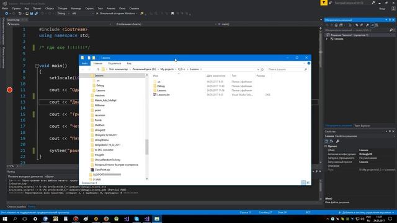
Task: Click the feedback flag icon in title bar
Action: click(324, 2)
